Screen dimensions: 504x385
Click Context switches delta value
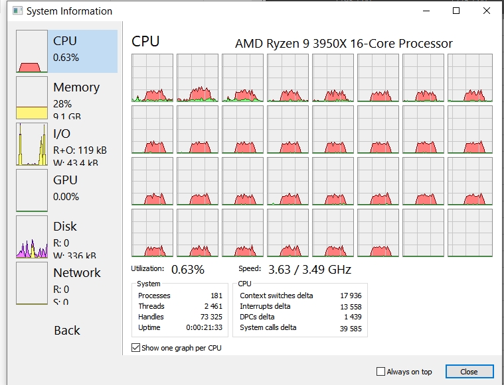tap(349, 296)
